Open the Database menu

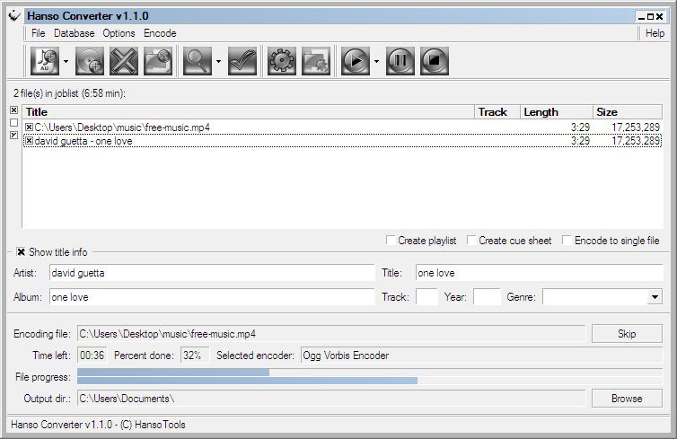pos(74,33)
